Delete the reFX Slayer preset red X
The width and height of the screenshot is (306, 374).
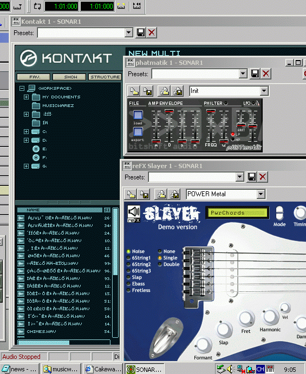(x=263, y=177)
